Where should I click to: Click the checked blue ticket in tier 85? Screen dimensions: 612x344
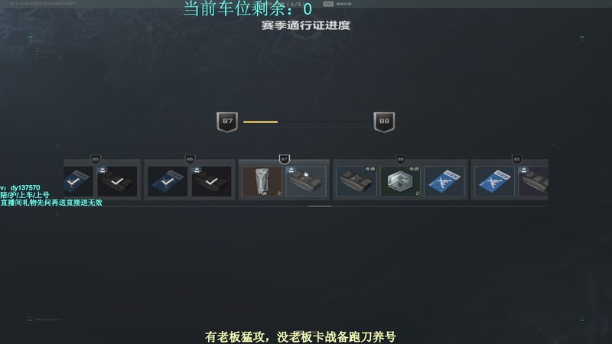click(79, 181)
